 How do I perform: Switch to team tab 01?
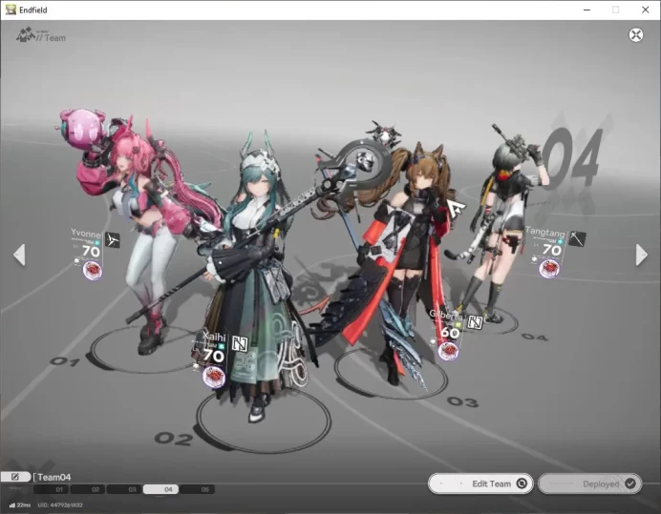tap(52, 489)
